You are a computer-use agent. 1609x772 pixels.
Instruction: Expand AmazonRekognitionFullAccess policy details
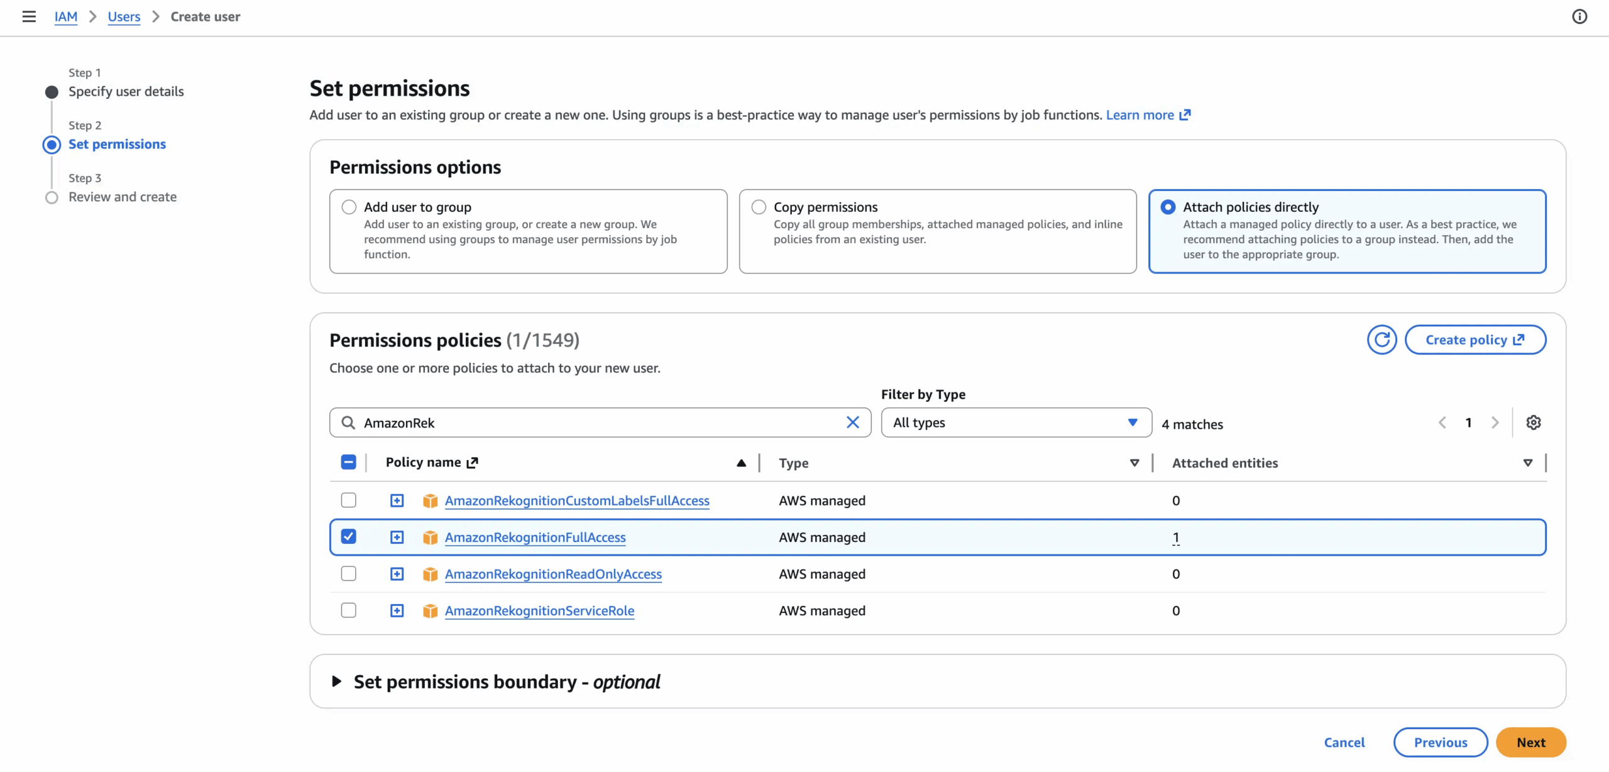397,538
